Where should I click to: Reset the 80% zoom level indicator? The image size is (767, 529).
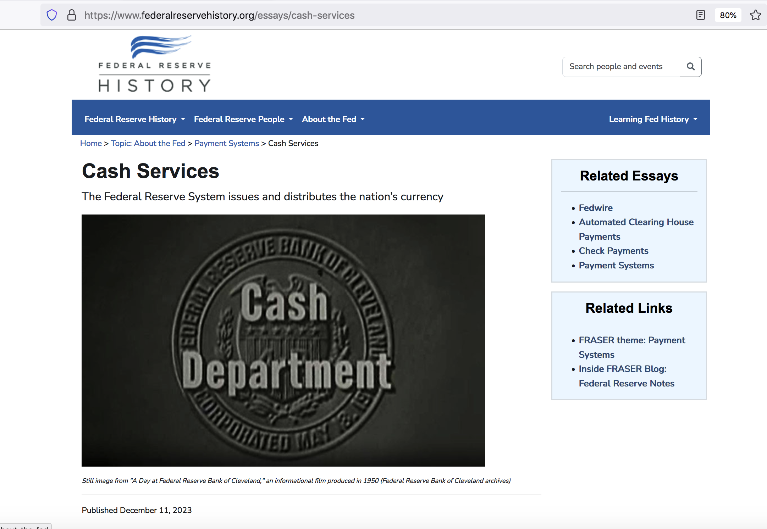[x=728, y=15]
